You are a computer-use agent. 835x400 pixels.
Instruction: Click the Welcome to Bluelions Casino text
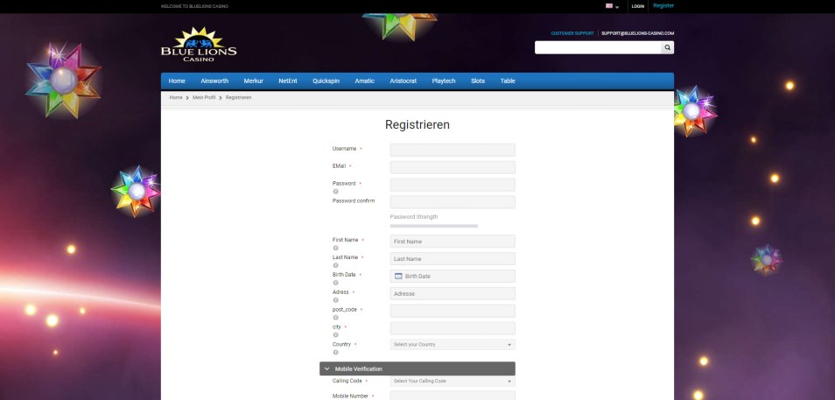pos(194,6)
